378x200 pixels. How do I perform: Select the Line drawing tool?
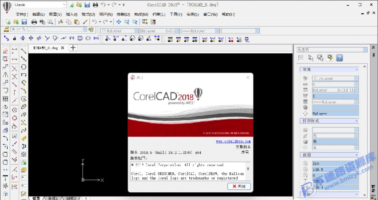(24, 51)
